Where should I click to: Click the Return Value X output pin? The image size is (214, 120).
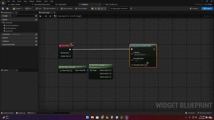click(x=110, y=70)
